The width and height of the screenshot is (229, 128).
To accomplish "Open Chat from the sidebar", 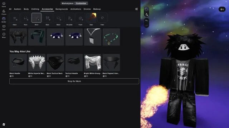I will point(4,27).
